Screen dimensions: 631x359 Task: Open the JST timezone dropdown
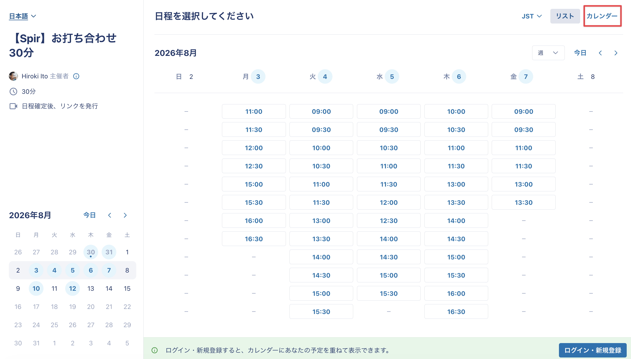point(532,16)
